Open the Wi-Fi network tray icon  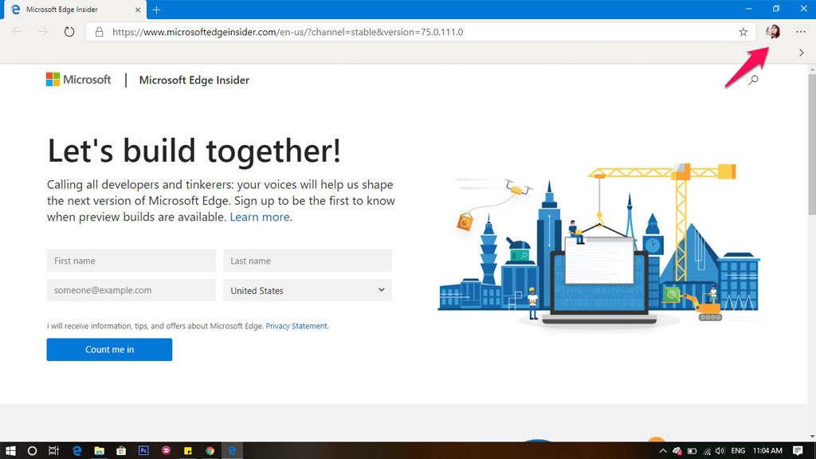(707, 451)
